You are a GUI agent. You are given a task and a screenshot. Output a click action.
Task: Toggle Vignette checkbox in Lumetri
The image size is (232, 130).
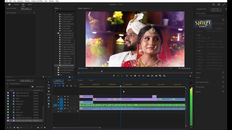pos(223,91)
